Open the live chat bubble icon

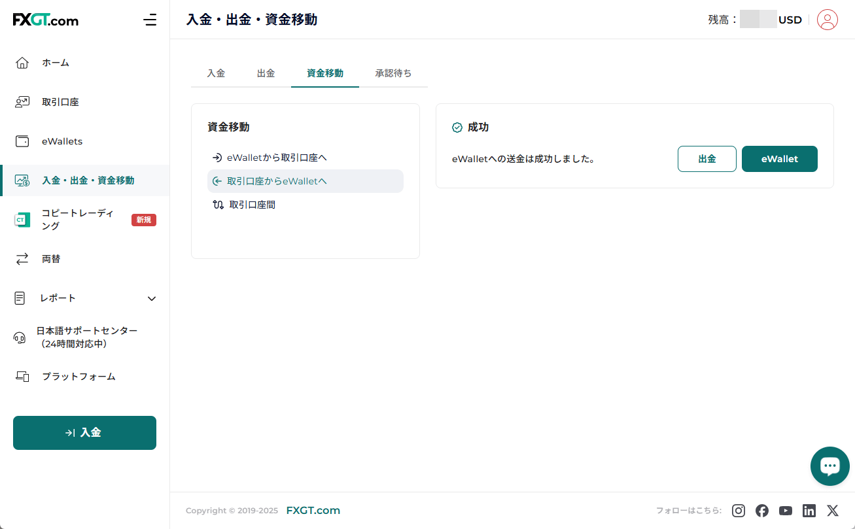829,466
